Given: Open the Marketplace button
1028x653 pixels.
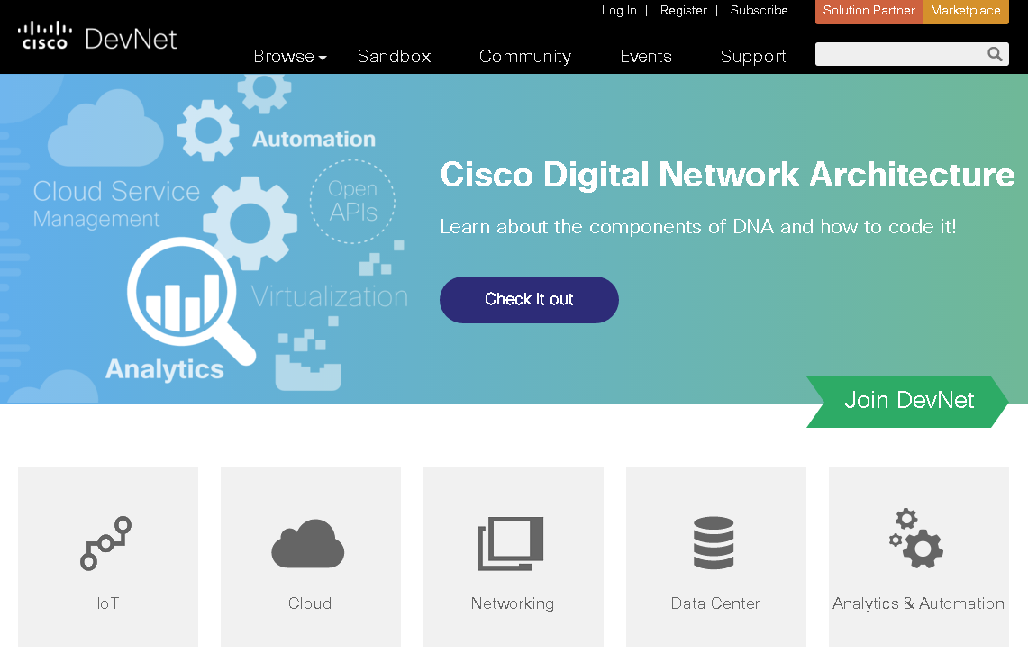Looking at the screenshot, I should click(x=965, y=11).
